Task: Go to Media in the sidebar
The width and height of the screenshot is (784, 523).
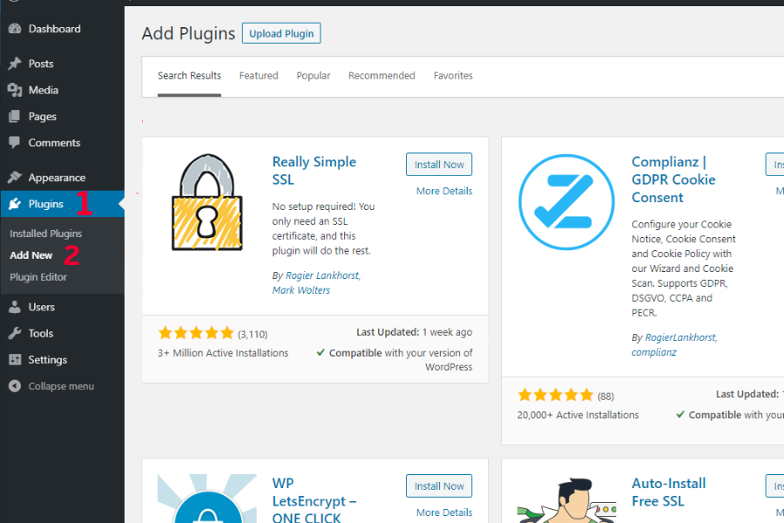Action: (44, 90)
